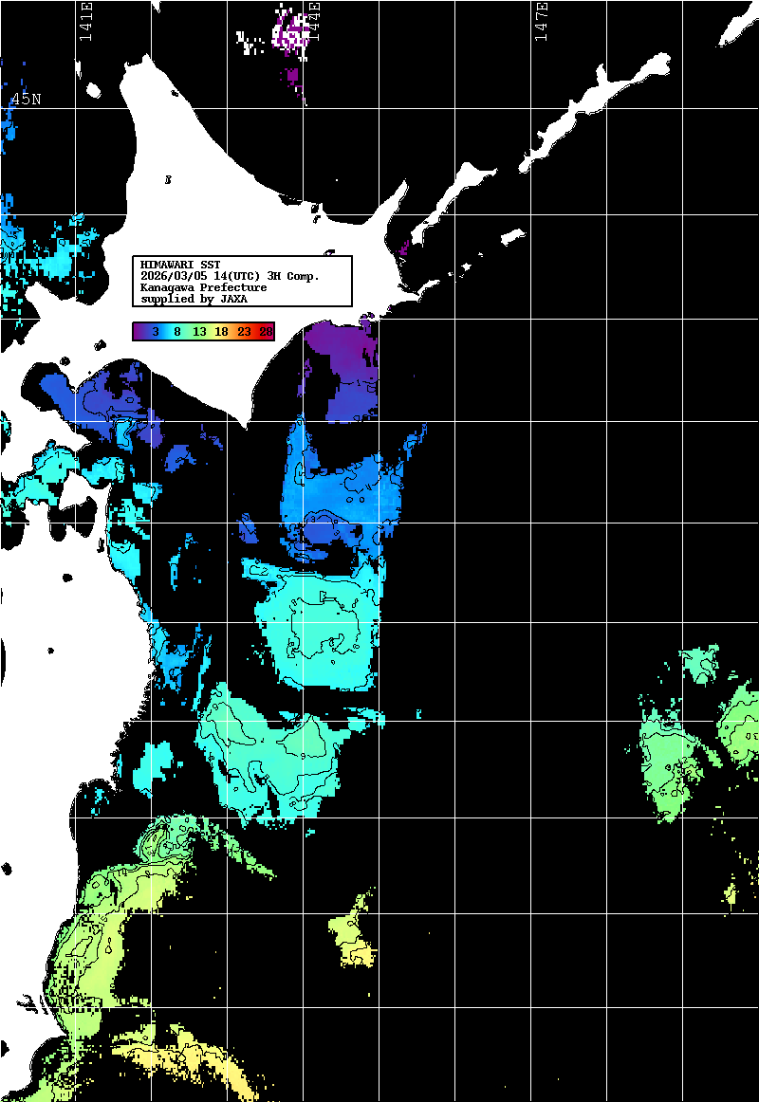Click the 141E longitude label
This screenshot has height=1102, width=759.
(x=85, y=21)
